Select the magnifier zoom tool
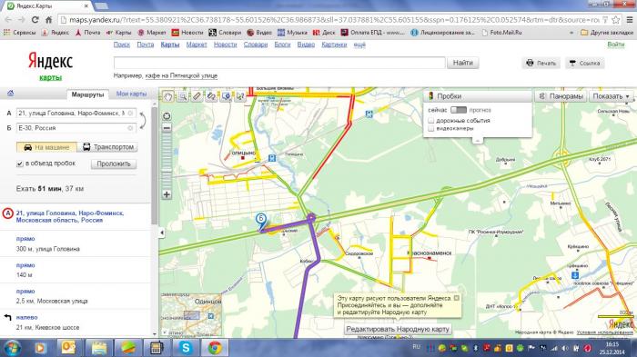The image size is (637, 357). click(x=183, y=96)
